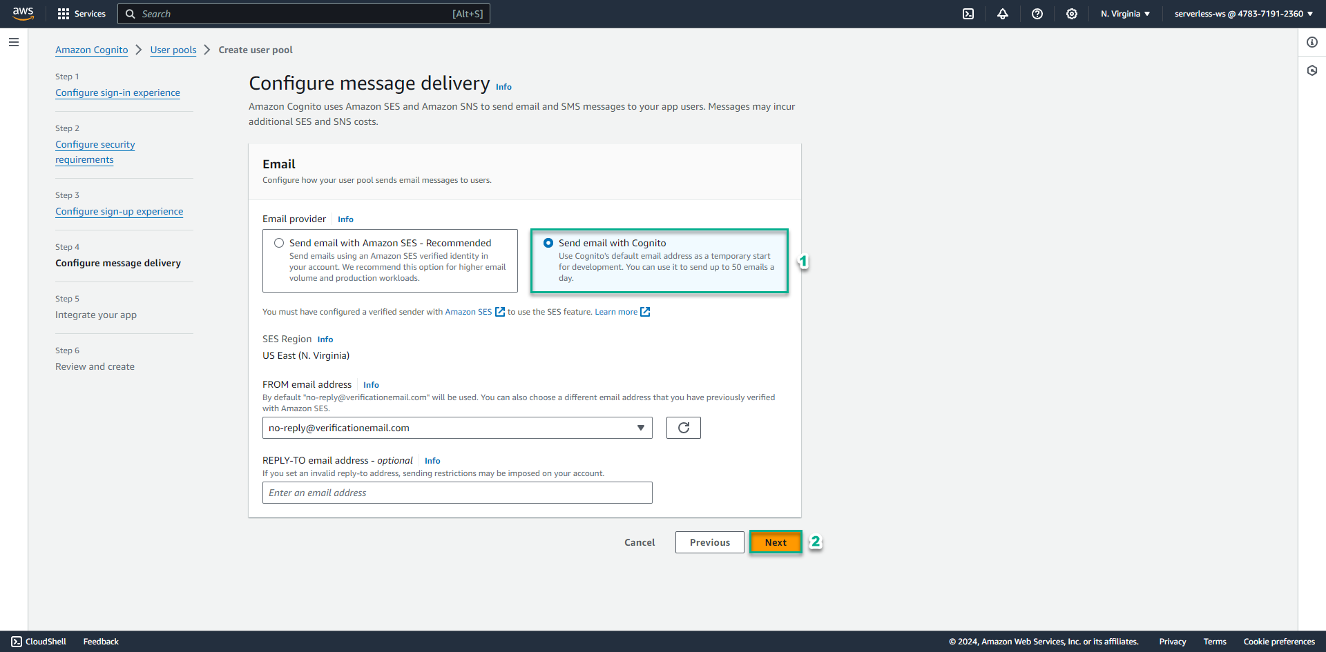This screenshot has height=652, width=1326.
Task: Toggle the hamburger side navigation menu
Action: click(x=14, y=42)
